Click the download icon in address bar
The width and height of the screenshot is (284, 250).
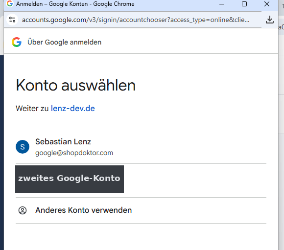pyautogui.click(x=269, y=20)
